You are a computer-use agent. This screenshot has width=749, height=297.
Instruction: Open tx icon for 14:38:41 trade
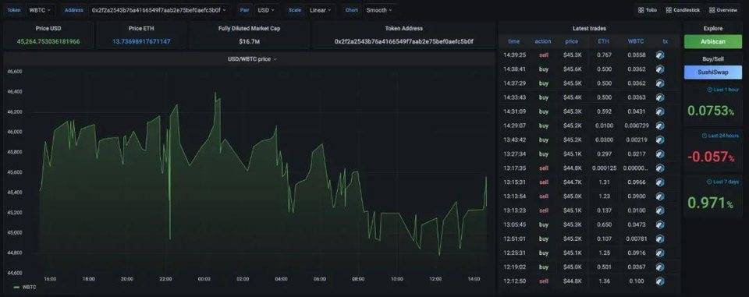660,69
